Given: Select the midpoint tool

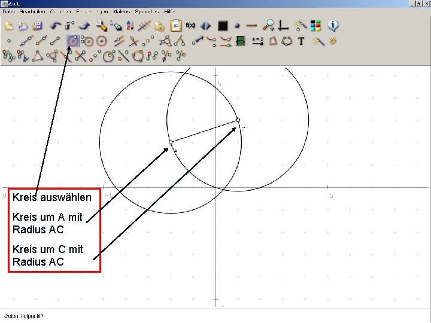Looking at the screenshot, I should (148, 41).
